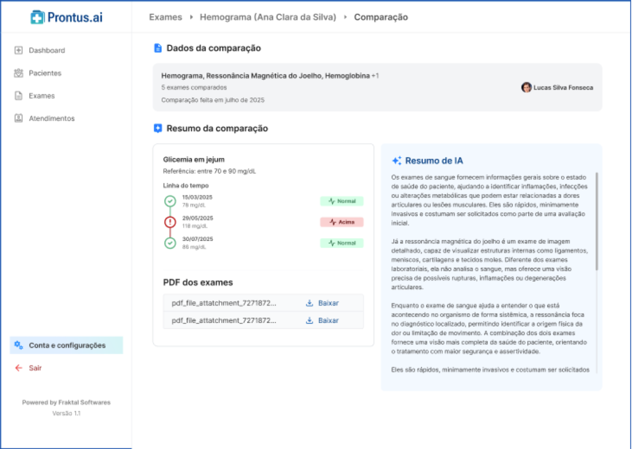This screenshot has height=449, width=632.
Task: Click the download icon of the second PDF
Action: pos(309,321)
